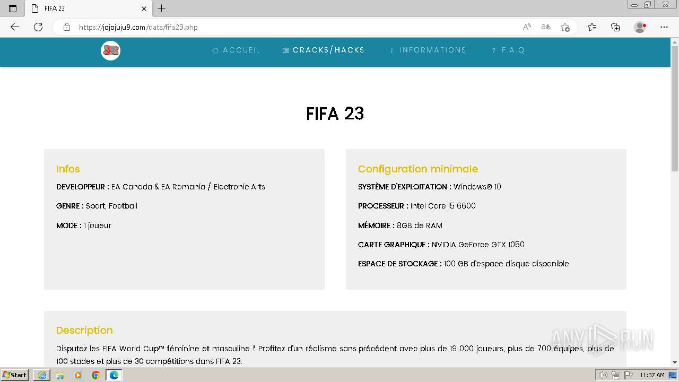679x382 pixels.
Task: Go to the ACCUEIL menu item
Action: point(236,50)
